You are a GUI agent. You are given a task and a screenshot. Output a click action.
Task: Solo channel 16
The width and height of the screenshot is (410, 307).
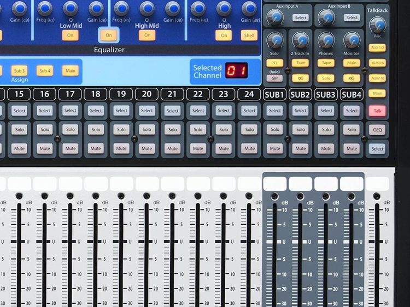(x=45, y=129)
